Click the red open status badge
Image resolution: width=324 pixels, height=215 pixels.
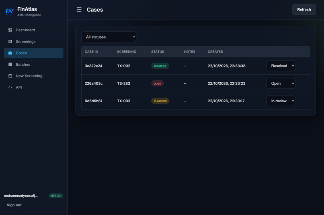coord(158,83)
